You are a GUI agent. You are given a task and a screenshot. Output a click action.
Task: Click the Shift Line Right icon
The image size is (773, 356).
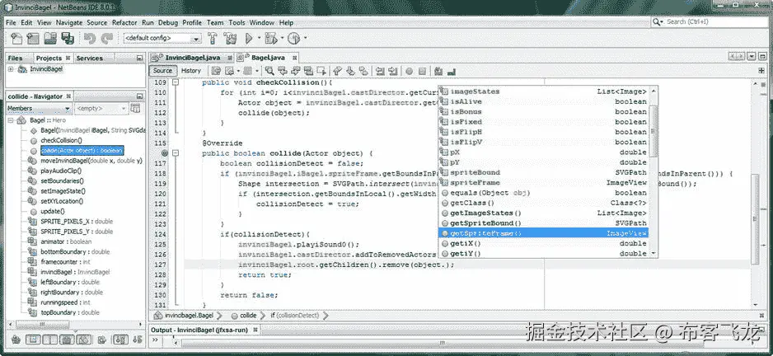(392, 71)
